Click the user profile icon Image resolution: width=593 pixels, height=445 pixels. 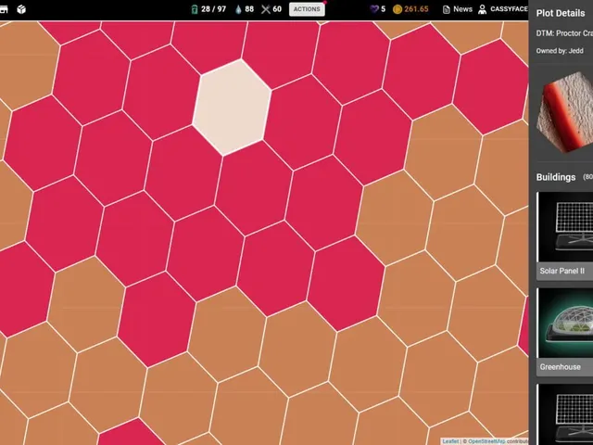(x=482, y=9)
